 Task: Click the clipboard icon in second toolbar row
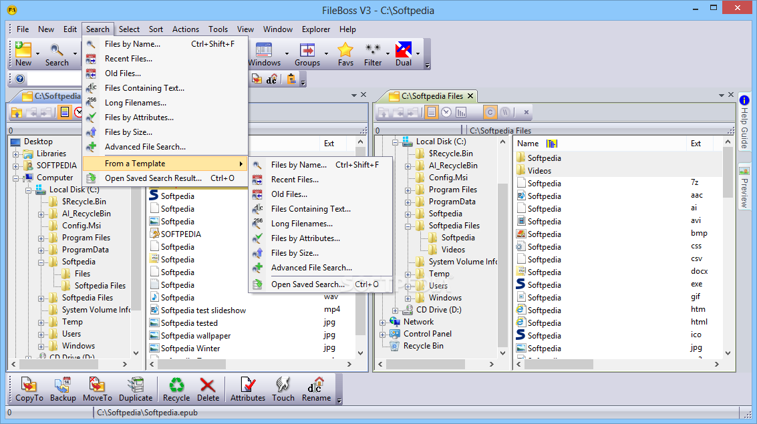[x=291, y=79]
